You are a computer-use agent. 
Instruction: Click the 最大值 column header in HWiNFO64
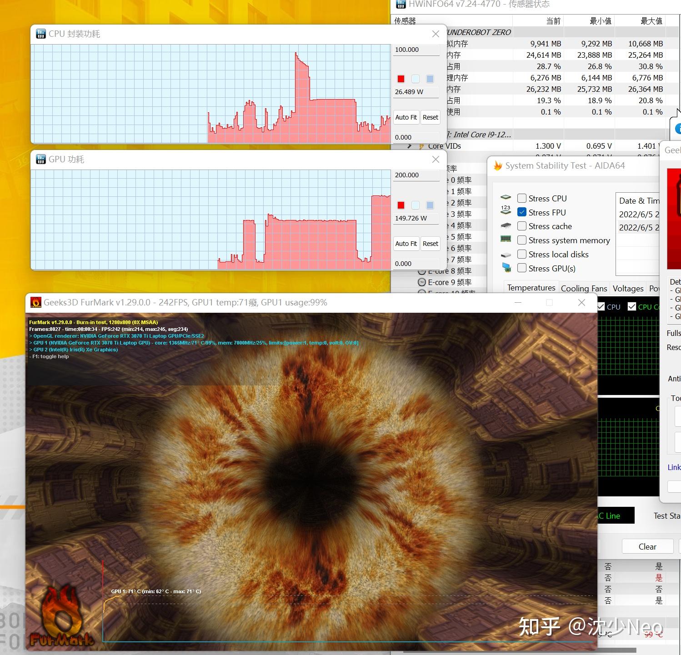(640, 21)
